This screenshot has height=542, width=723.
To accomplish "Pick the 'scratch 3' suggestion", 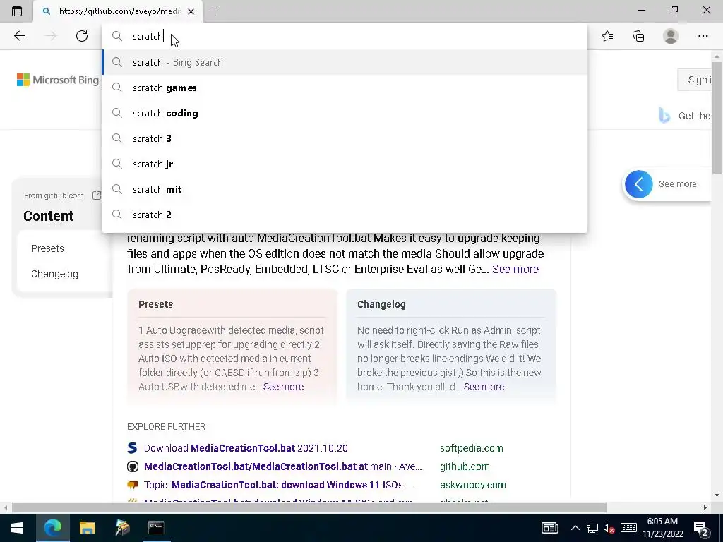I will click(x=345, y=138).
